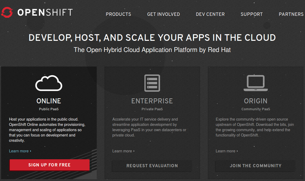Open the Products menu
Screen dimensions: 305x181
click(119, 14)
